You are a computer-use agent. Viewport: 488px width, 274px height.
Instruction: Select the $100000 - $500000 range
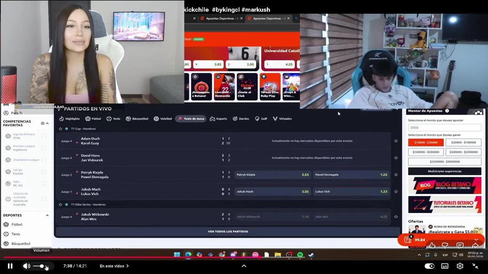[426, 152]
